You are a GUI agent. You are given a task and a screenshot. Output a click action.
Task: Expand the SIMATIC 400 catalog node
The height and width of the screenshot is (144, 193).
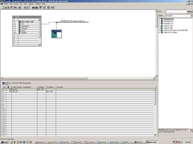160,28
